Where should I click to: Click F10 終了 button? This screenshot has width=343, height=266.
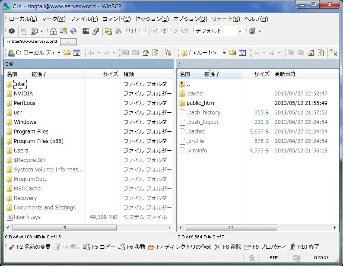[x=304, y=247]
